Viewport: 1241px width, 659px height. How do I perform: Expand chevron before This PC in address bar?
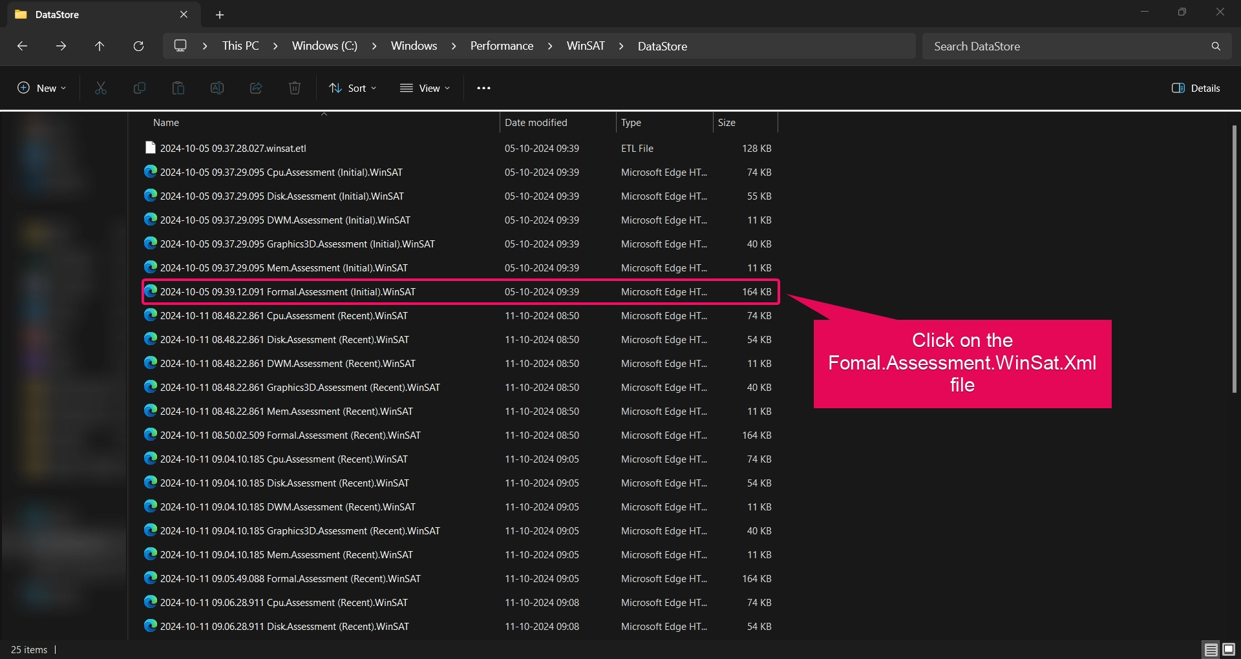pyautogui.click(x=205, y=46)
